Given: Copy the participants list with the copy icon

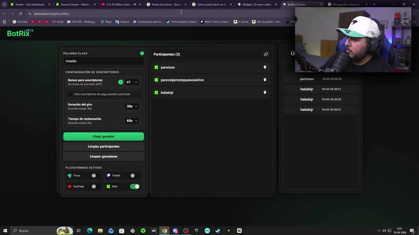Looking at the screenshot, I should pyautogui.click(x=266, y=54).
